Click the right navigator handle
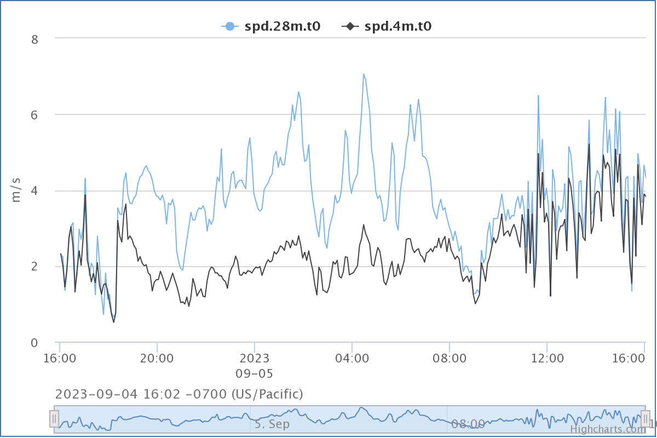Screen dimensions: 657x438 tap(646, 419)
